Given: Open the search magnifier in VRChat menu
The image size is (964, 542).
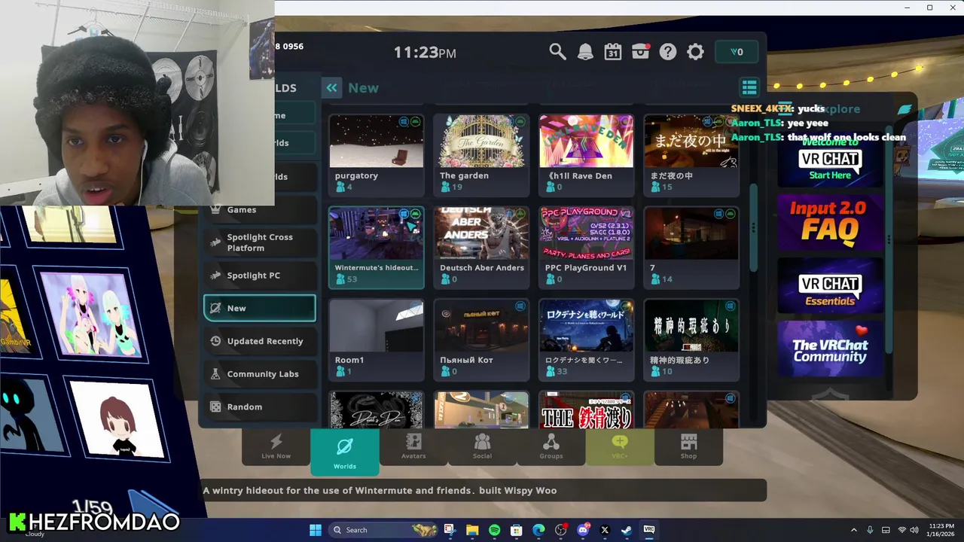Looking at the screenshot, I should click(x=557, y=52).
